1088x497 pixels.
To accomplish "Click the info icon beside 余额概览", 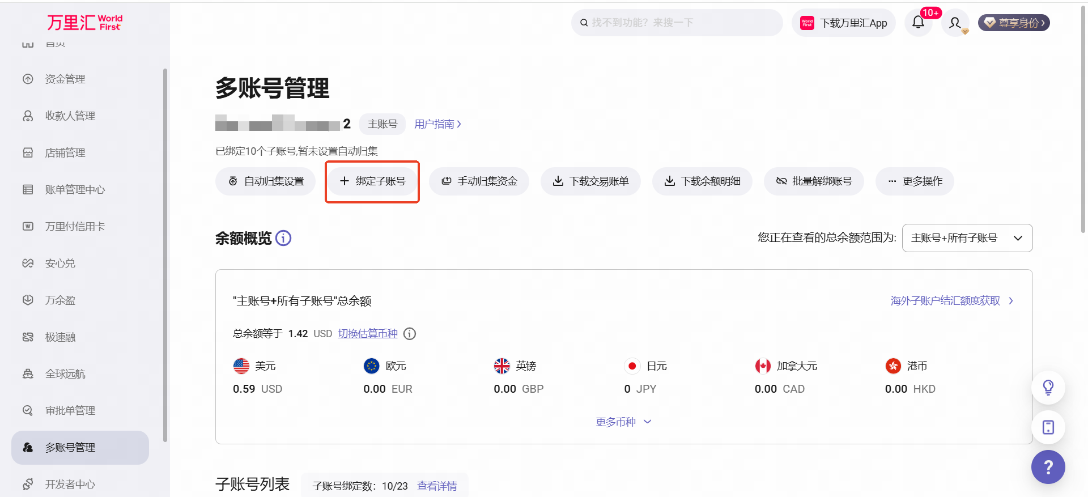I will click(283, 238).
